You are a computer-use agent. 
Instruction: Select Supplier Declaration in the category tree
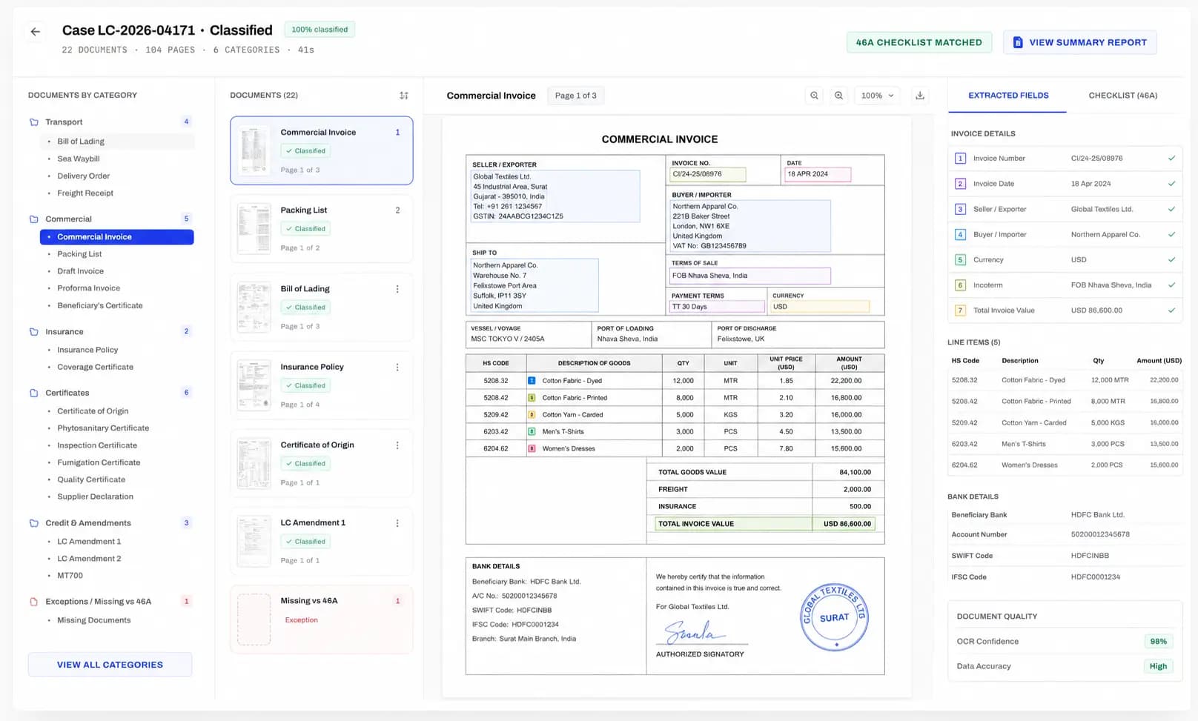(x=96, y=496)
